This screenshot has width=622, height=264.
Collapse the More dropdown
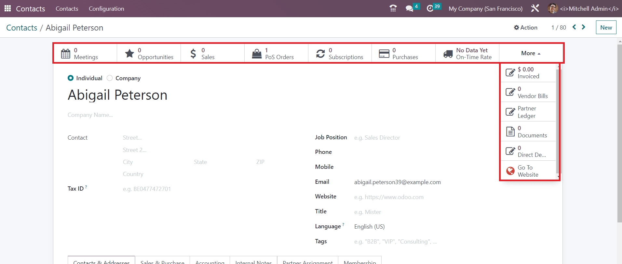coord(531,53)
